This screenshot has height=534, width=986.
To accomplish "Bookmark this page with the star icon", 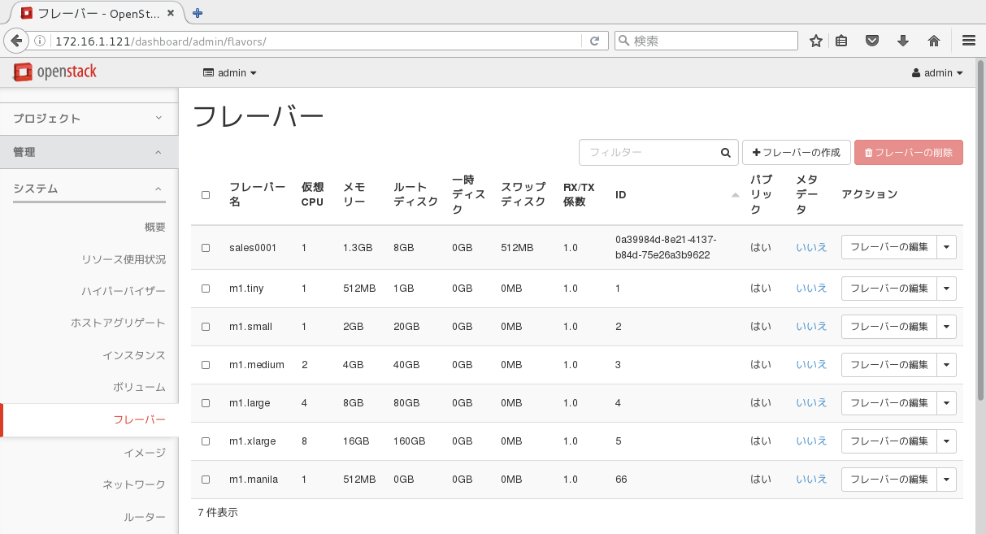I will [816, 41].
